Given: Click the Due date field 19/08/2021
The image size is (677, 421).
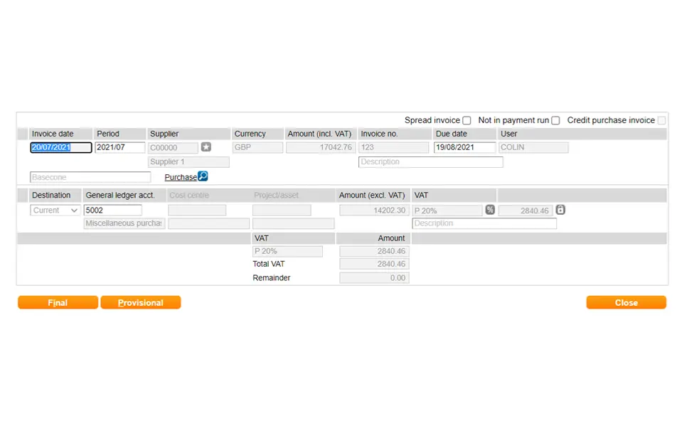Looking at the screenshot, I should pos(464,147).
